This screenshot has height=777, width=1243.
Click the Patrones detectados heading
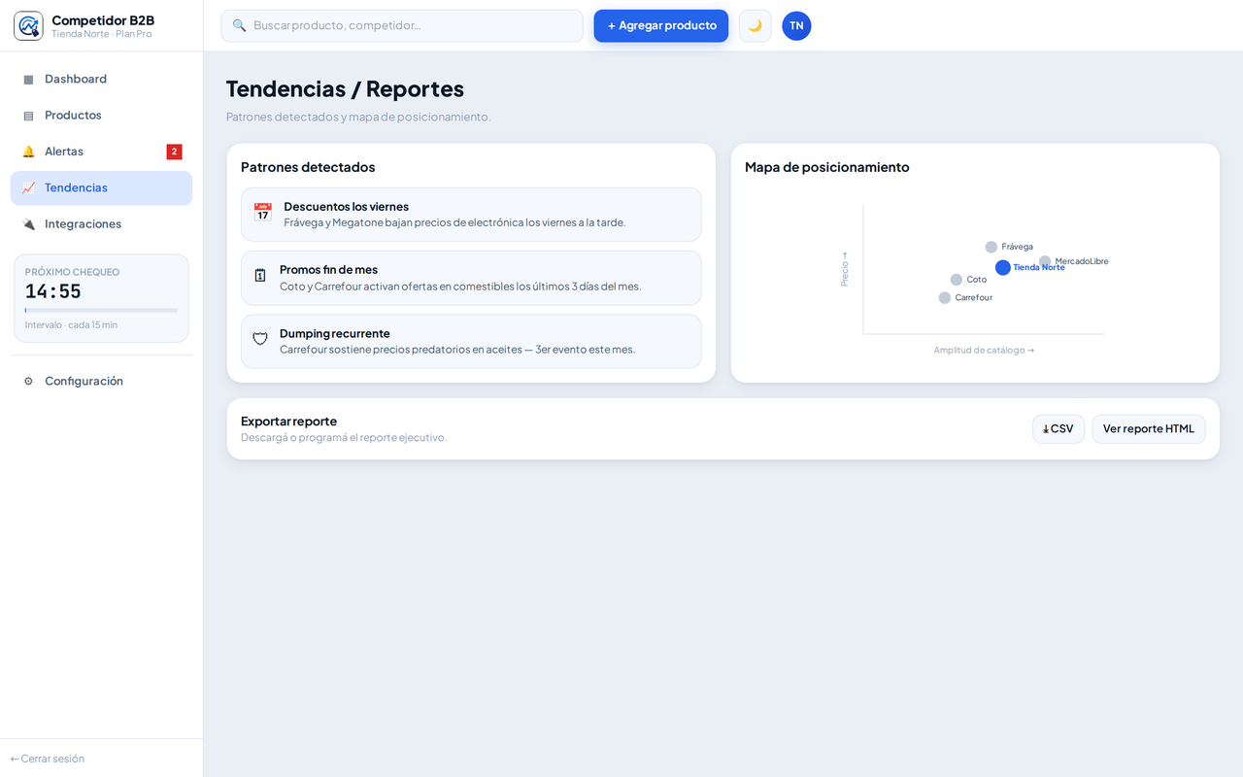pos(308,167)
